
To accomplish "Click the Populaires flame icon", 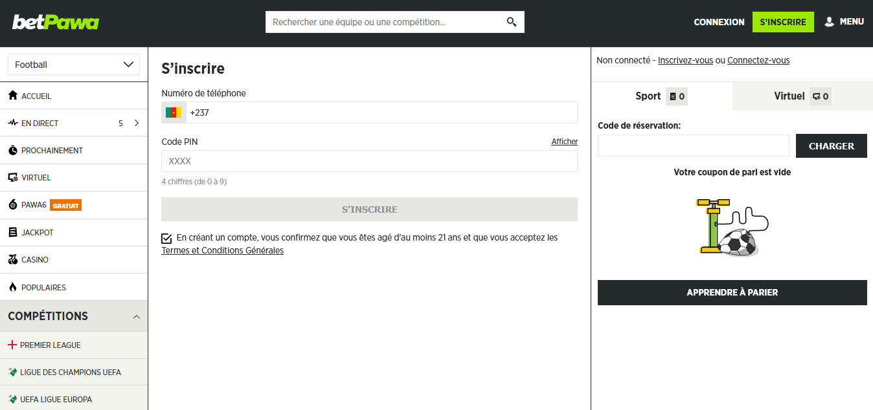I will 13,287.
